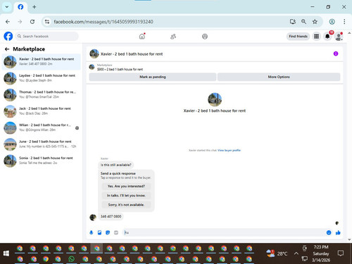Open June conversation in the list
Viewport: 352px width, 264px height.
[42, 144]
